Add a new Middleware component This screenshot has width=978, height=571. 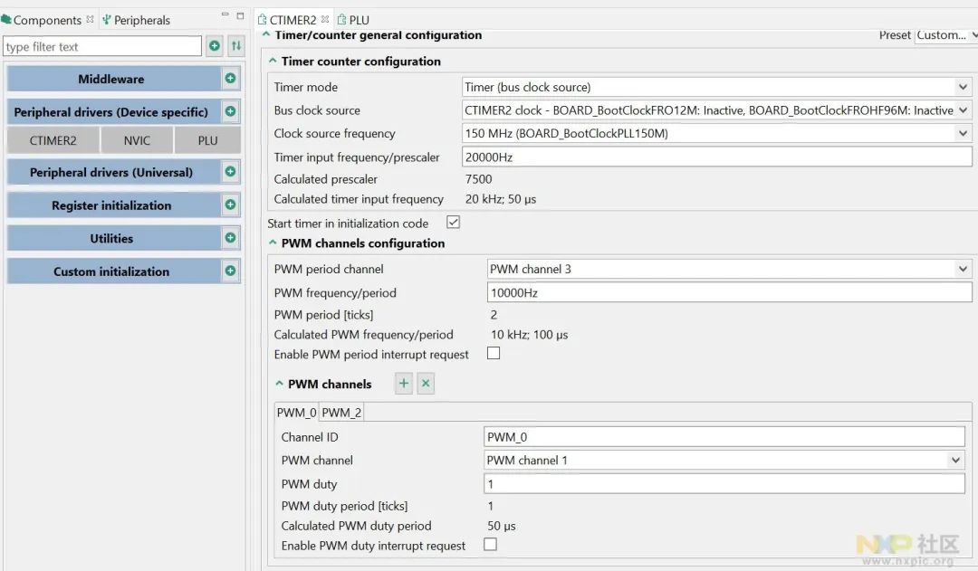(x=230, y=79)
